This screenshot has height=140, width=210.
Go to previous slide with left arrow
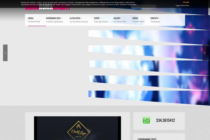pyautogui.click(x=5, y=53)
